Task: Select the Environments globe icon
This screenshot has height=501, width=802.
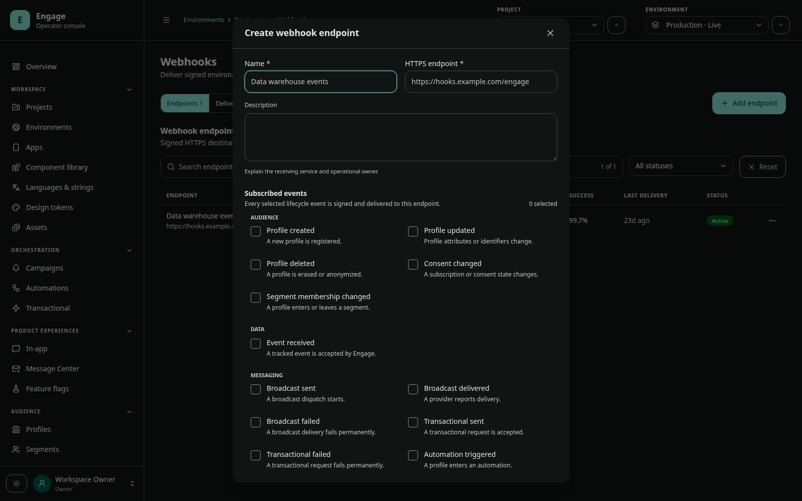Action: (x=16, y=127)
